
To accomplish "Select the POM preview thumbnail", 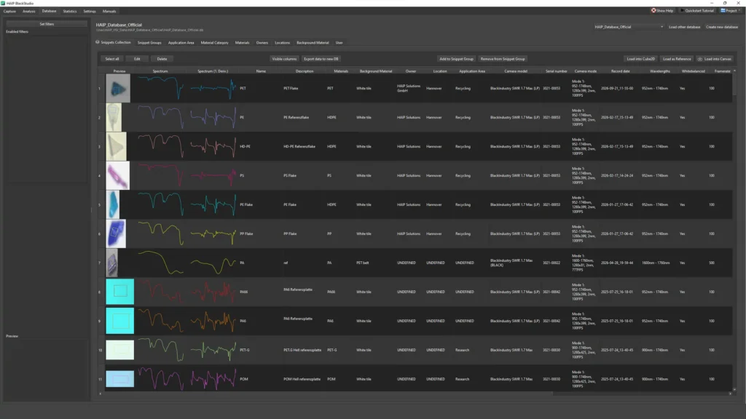I will coord(120,379).
